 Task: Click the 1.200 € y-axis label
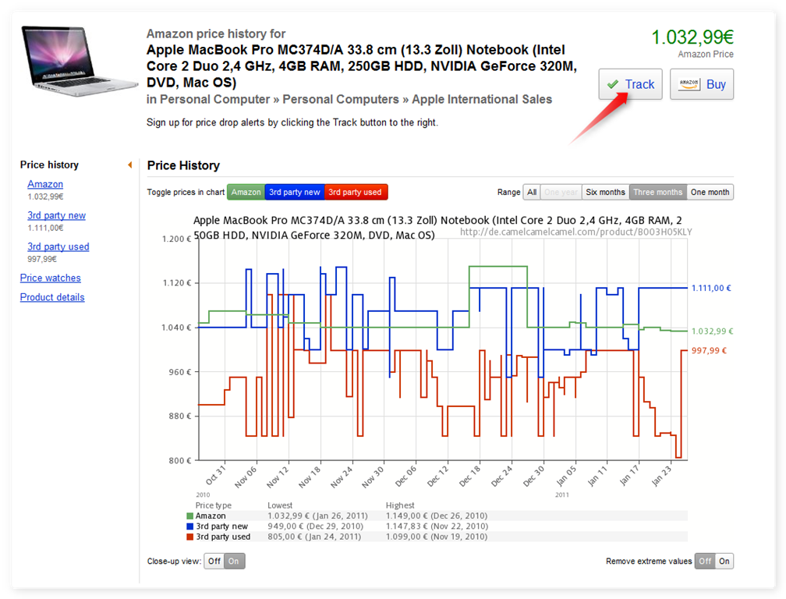tap(176, 239)
